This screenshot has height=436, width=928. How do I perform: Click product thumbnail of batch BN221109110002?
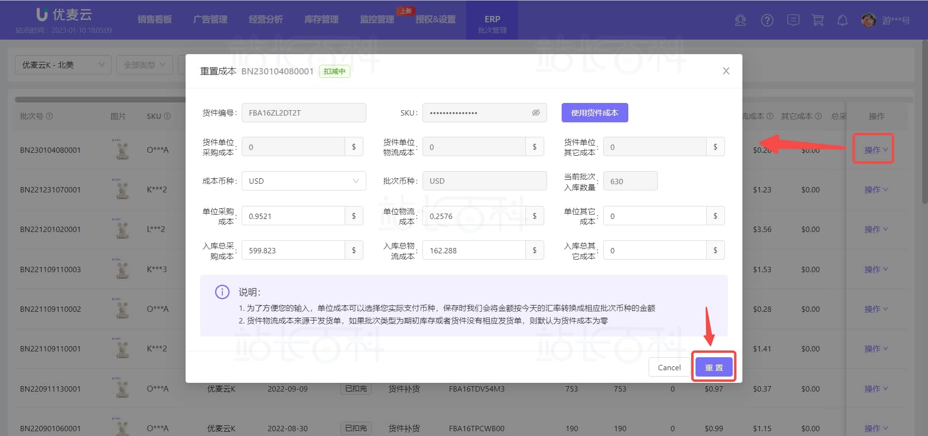pyautogui.click(x=122, y=309)
